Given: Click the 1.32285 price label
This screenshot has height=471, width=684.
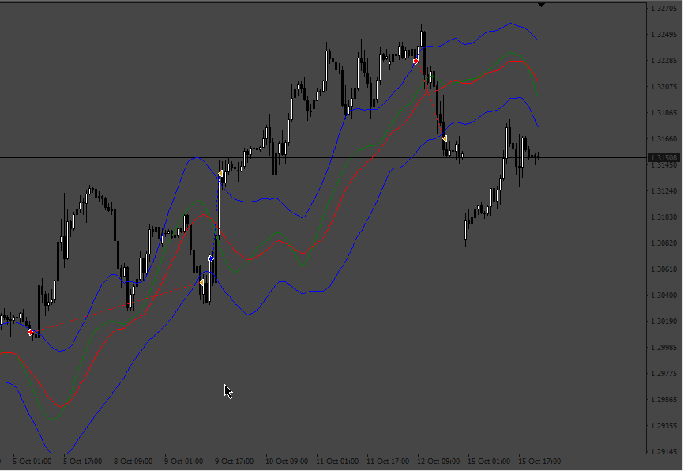Looking at the screenshot, I should click(663, 61).
